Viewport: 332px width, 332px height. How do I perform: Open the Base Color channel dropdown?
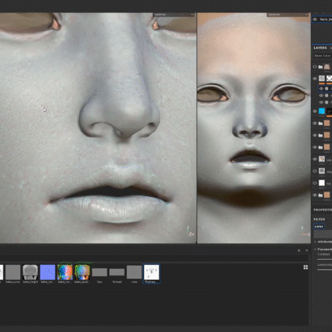[x=323, y=56]
